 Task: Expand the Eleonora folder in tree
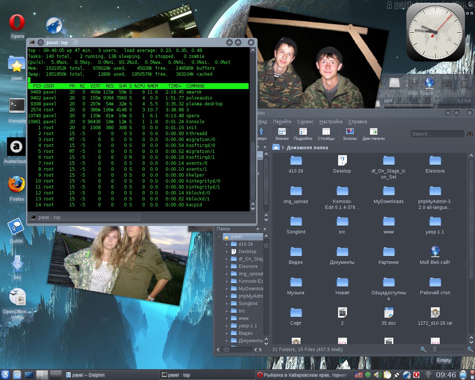(x=226, y=266)
